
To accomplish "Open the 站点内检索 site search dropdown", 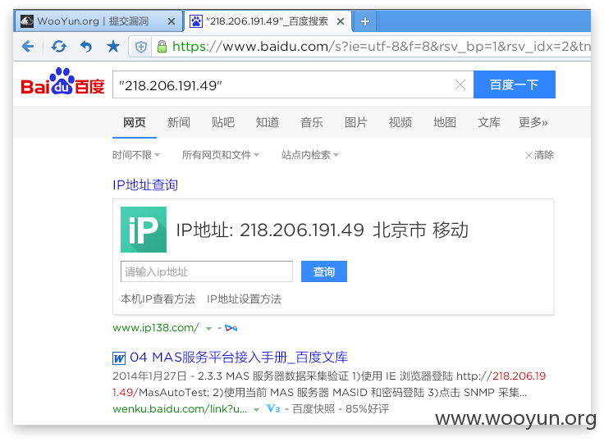I will 310,155.
